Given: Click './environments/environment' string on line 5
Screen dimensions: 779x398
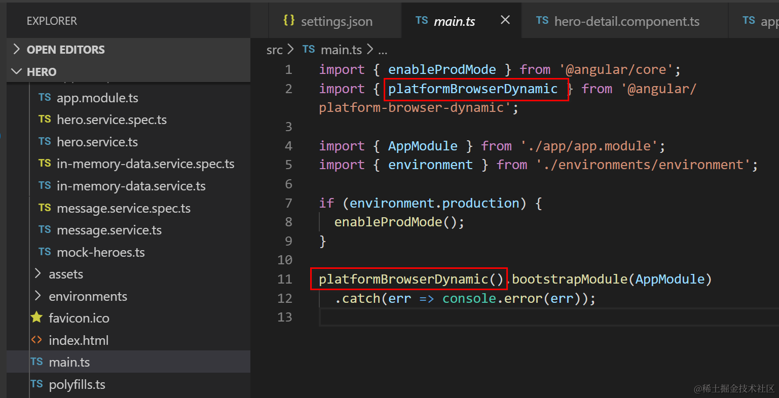Looking at the screenshot, I should pyautogui.click(x=643, y=165).
